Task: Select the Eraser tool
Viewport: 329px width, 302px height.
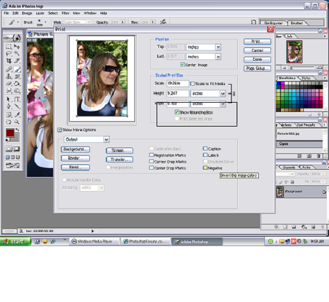Action: 9,83
